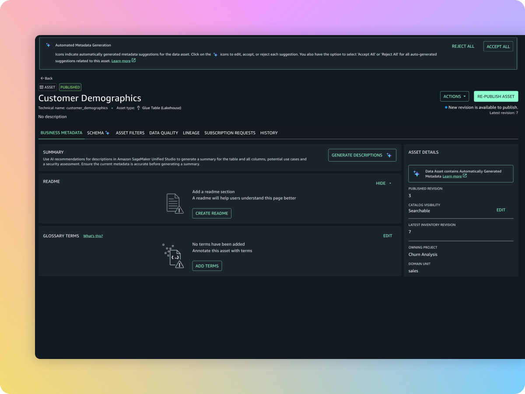Open the Actions dropdown menu
The width and height of the screenshot is (525, 394).
[454, 96]
